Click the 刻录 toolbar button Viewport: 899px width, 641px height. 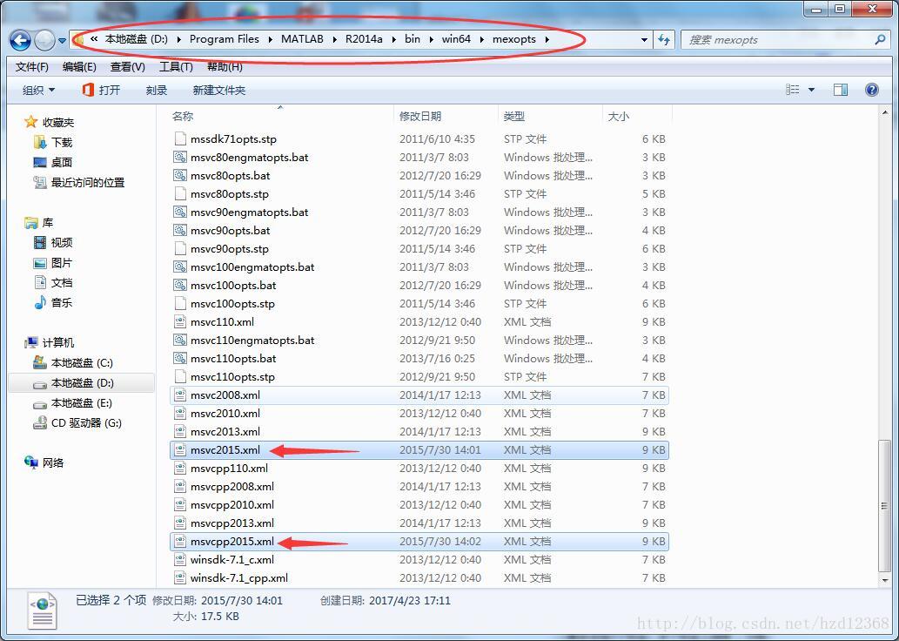[x=156, y=90]
